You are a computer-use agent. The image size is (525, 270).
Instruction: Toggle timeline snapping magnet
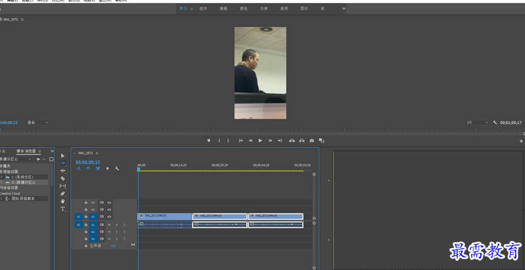[x=88, y=169]
